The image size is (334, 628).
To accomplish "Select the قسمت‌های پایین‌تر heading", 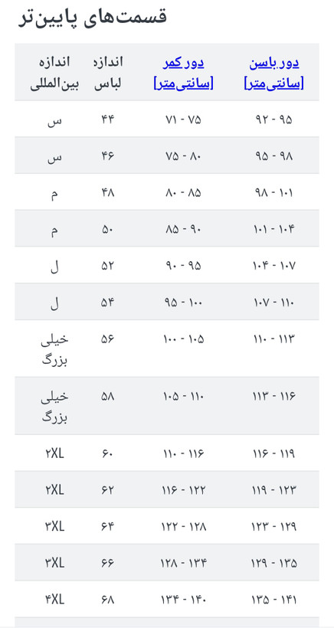I will pos(93,18).
